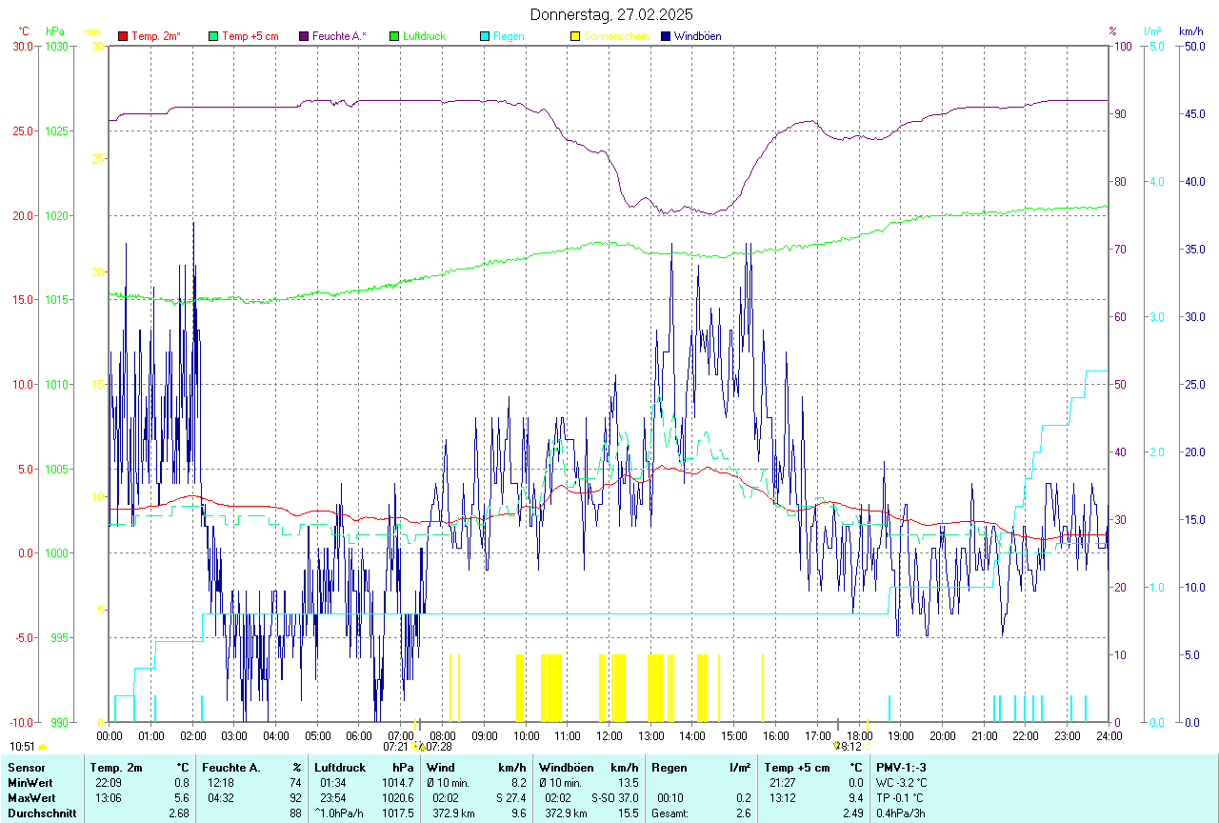The height and width of the screenshot is (823, 1219).
Task: Click the dark blue Windböen legend swatch
Action: (666, 36)
